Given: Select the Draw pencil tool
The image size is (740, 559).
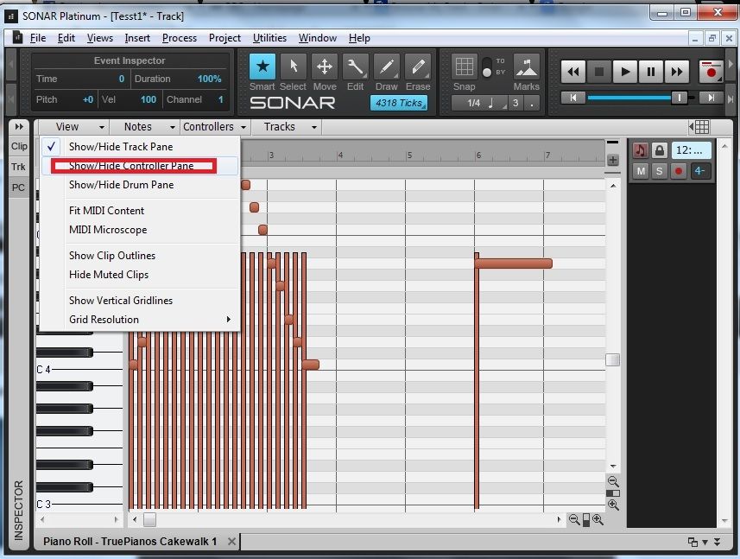Looking at the screenshot, I should pos(386,67).
